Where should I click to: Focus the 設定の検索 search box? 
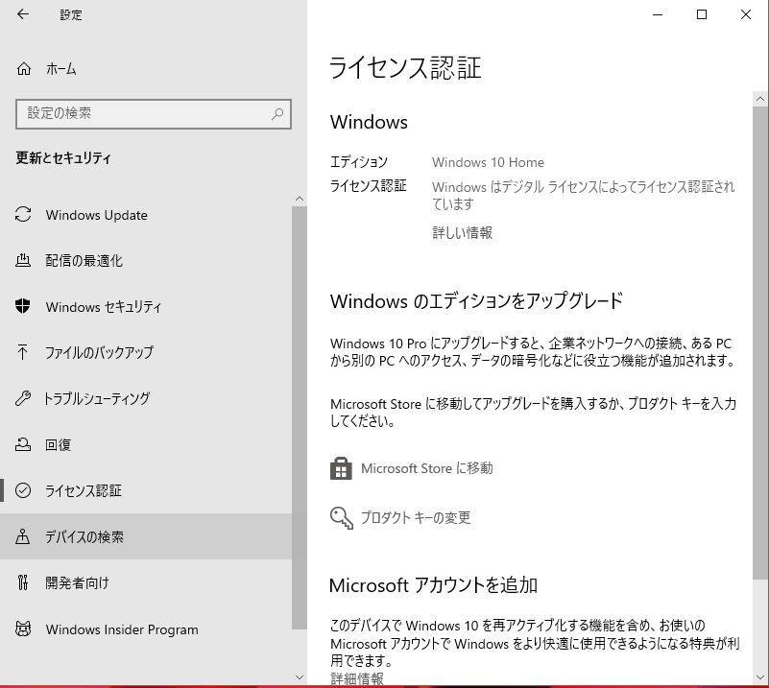tap(154, 114)
